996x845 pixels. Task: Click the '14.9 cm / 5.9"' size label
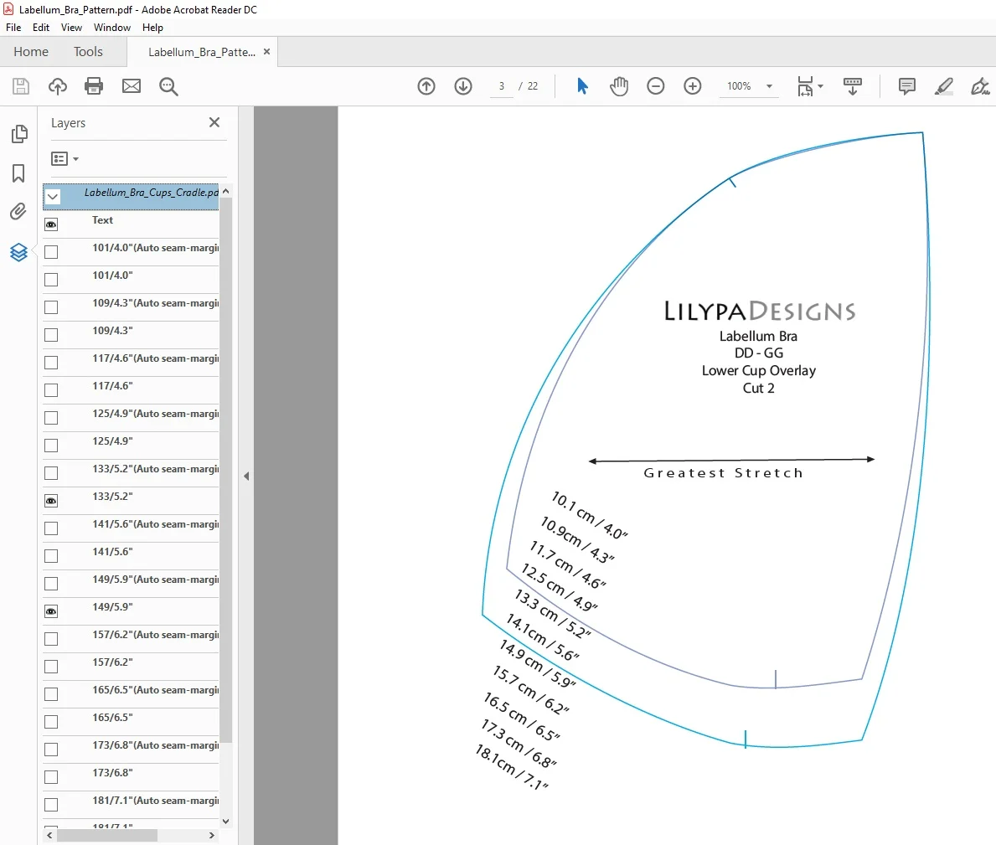538,663
